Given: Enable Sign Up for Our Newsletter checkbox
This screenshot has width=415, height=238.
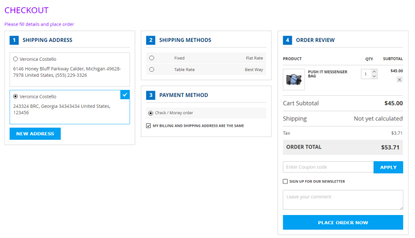Looking at the screenshot, I should 285,181.
